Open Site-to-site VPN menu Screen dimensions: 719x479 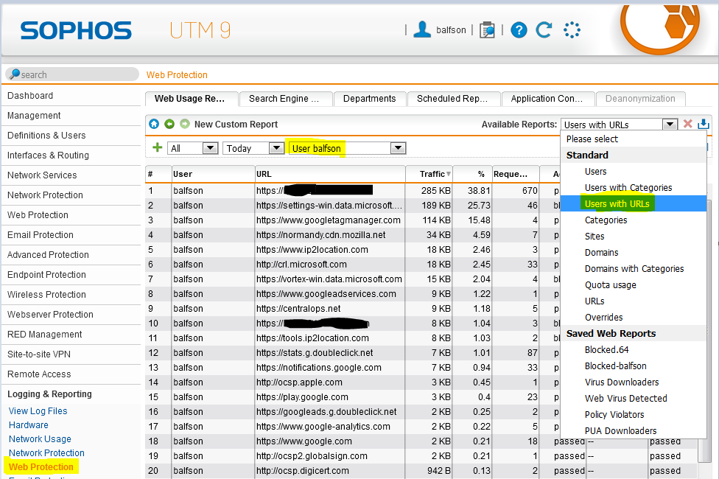click(x=71, y=354)
